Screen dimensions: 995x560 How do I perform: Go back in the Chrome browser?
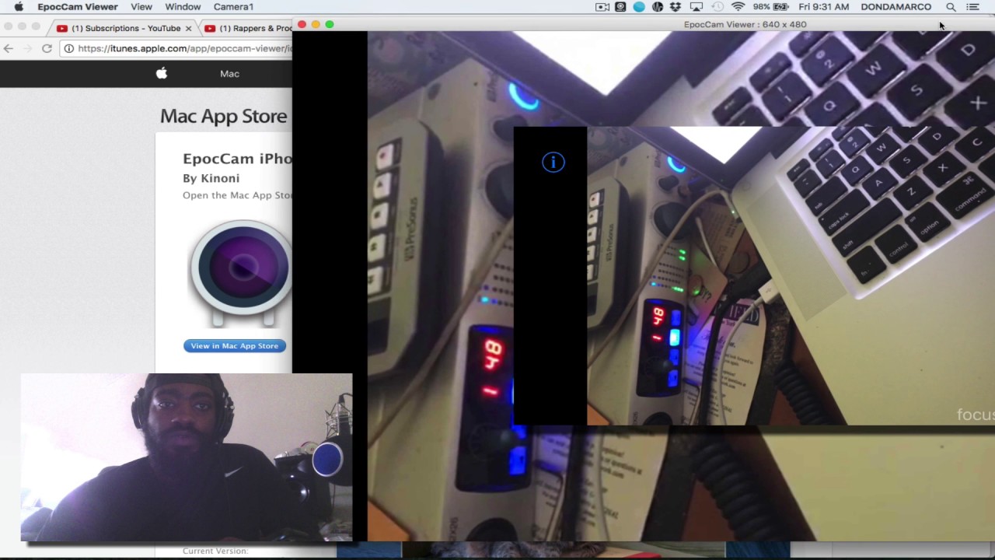tap(9, 48)
